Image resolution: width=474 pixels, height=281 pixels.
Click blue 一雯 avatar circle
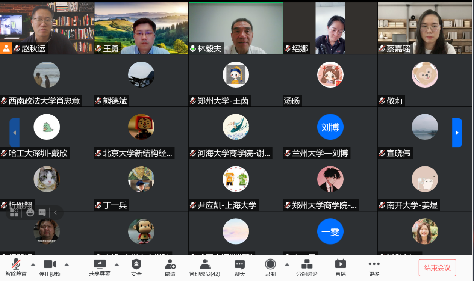(x=330, y=232)
